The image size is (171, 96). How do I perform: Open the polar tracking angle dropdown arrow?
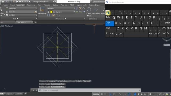[x=117, y=94]
